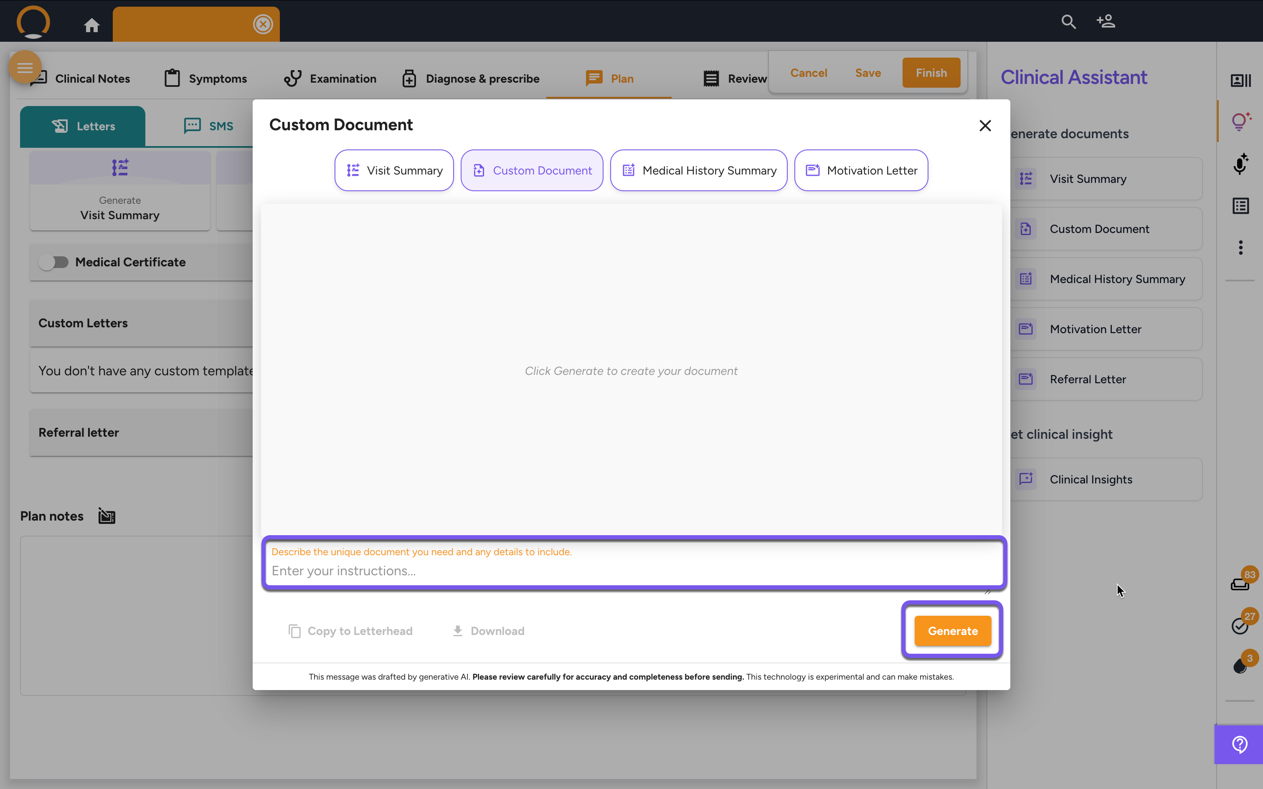Open the orange hamburger menu button
Image resolution: width=1263 pixels, height=789 pixels.
(25, 67)
